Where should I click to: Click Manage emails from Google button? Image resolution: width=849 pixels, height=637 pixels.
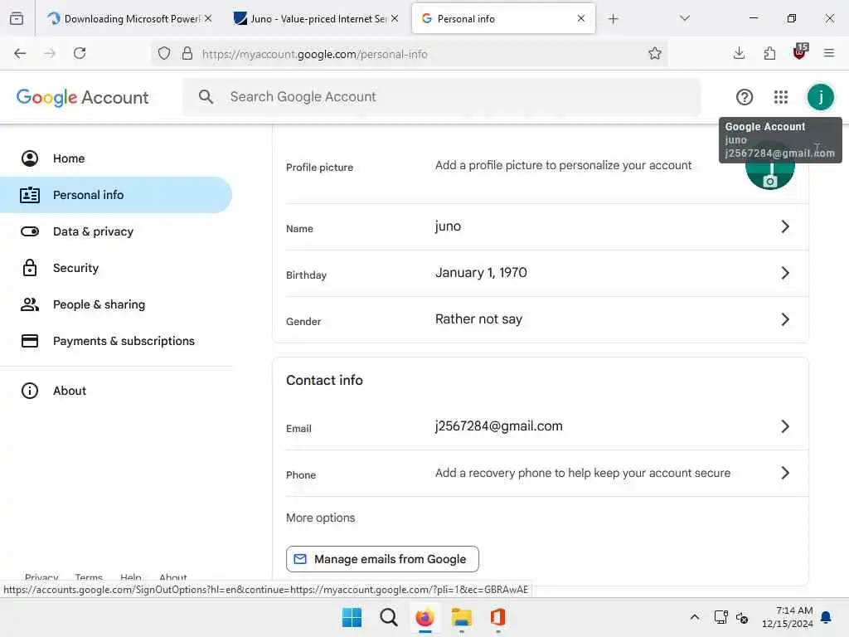(x=382, y=559)
